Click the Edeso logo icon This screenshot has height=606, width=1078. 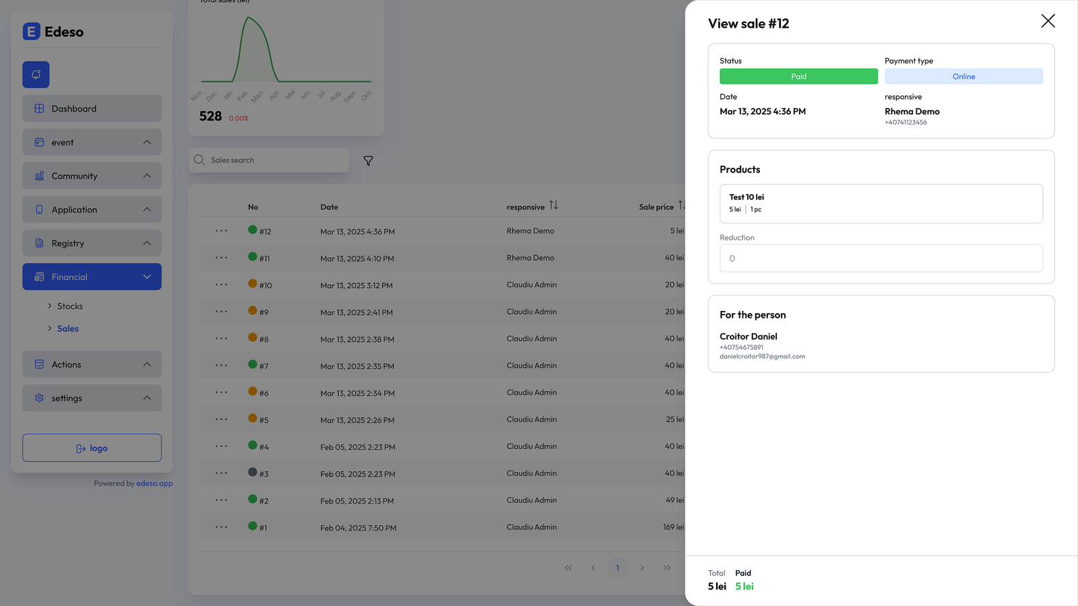(32, 32)
